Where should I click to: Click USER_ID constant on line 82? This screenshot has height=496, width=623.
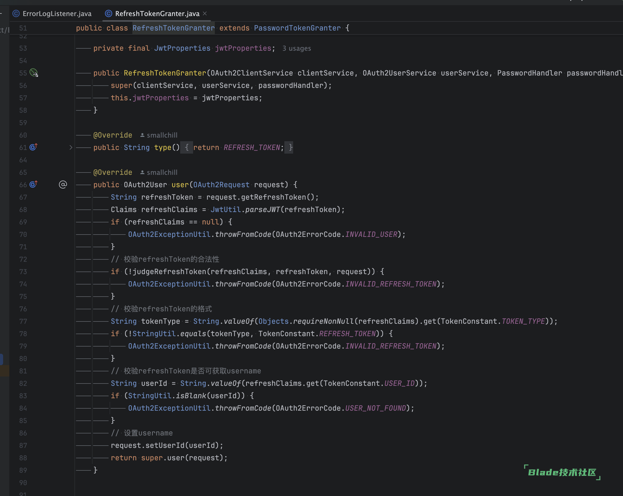pos(400,384)
